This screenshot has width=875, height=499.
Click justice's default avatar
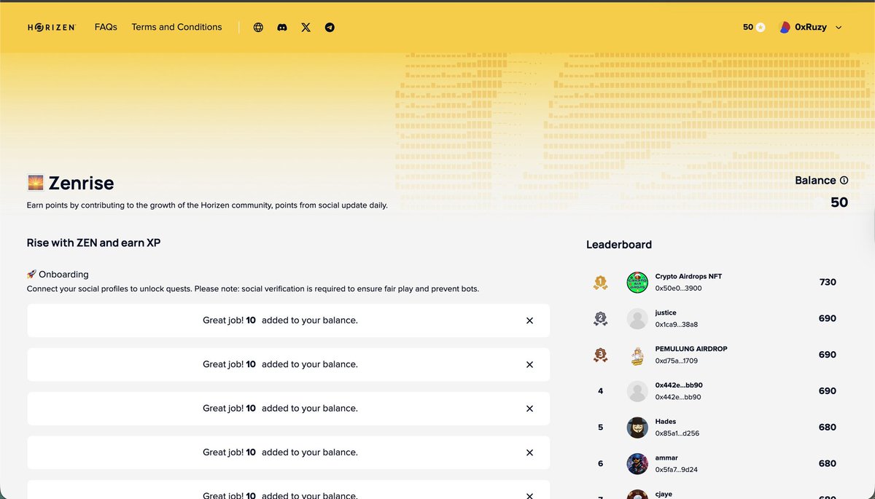(637, 318)
